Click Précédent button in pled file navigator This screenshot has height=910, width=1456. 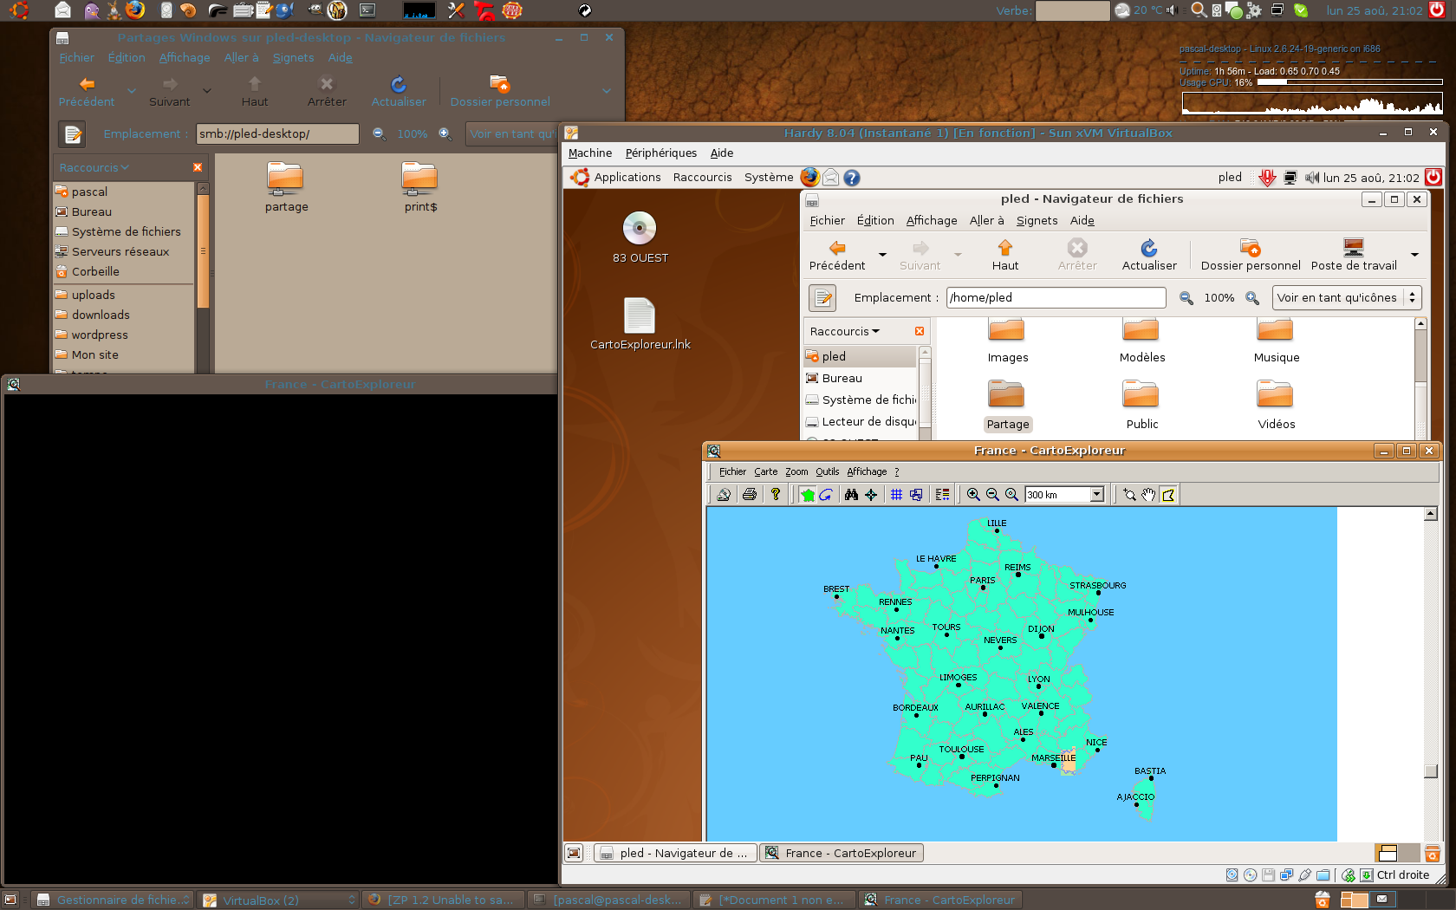click(837, 255)
